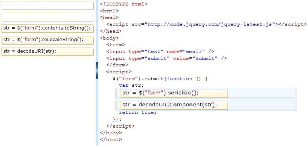Select the toLocaleString() code option

click(x=48, y=40)
